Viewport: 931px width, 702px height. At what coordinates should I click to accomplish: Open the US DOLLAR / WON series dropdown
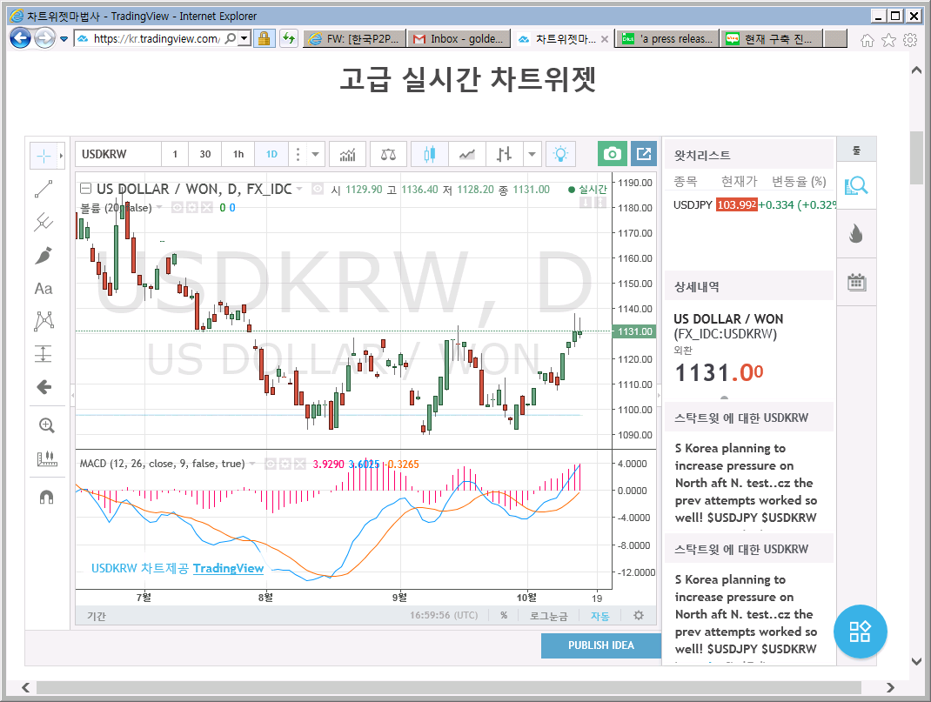(x=299, y=190)
